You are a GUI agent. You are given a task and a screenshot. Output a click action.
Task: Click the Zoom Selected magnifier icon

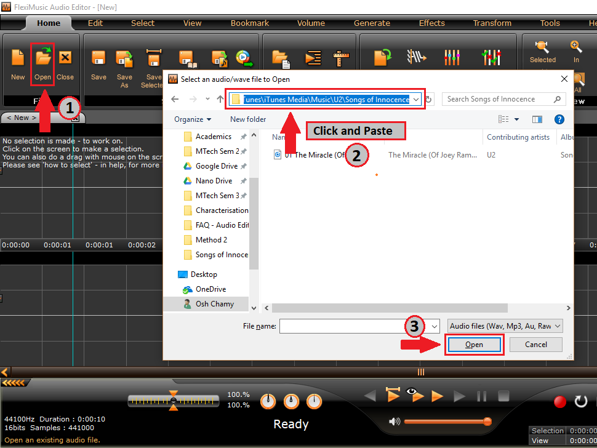coord(542,48)
